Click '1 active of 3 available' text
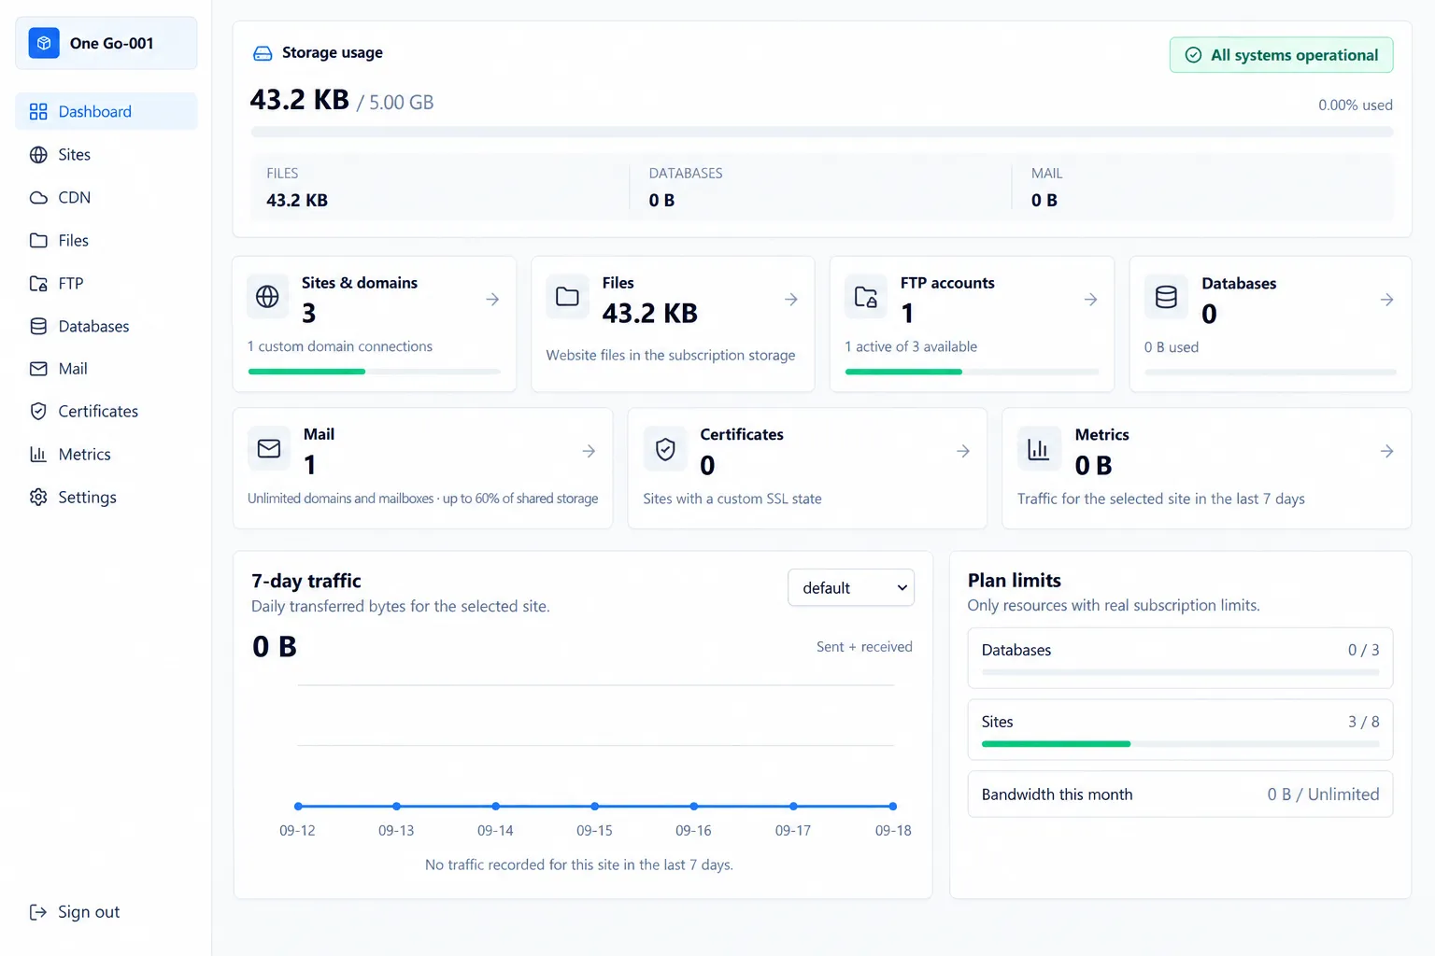The height and width of the screenshot is (956, 1435). tap(911, 346)
